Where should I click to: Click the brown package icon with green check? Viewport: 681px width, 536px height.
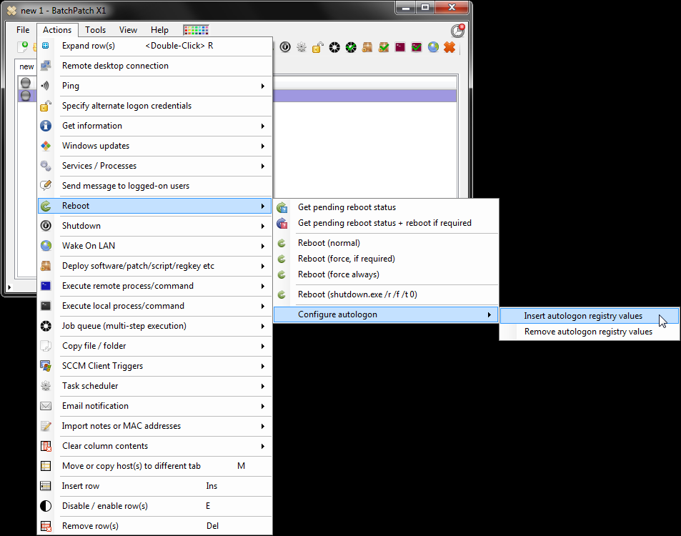(384, 47)
